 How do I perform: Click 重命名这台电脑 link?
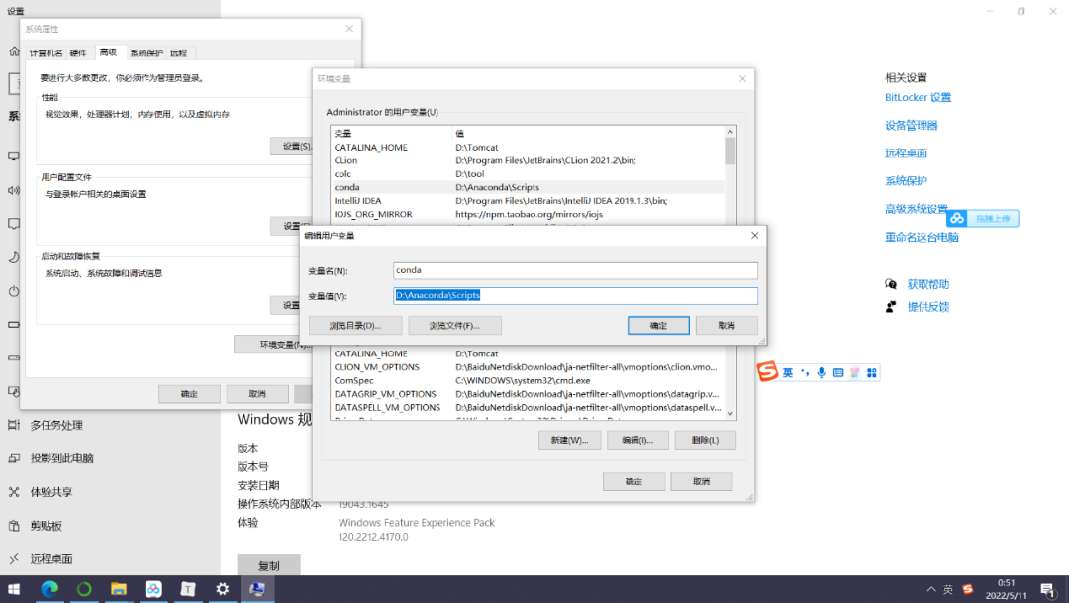922,237
